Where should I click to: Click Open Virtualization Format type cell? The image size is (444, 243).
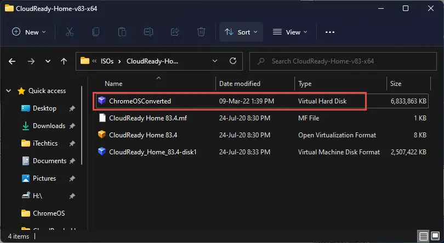point(337,135)
